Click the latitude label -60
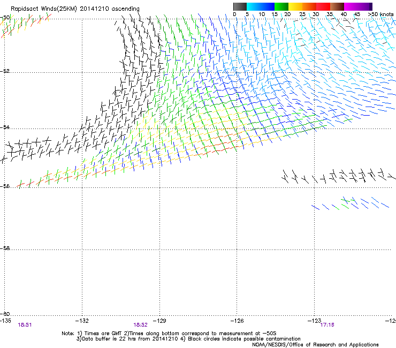The width and height of the screenshot is (396, 348). tap(5, 314)
